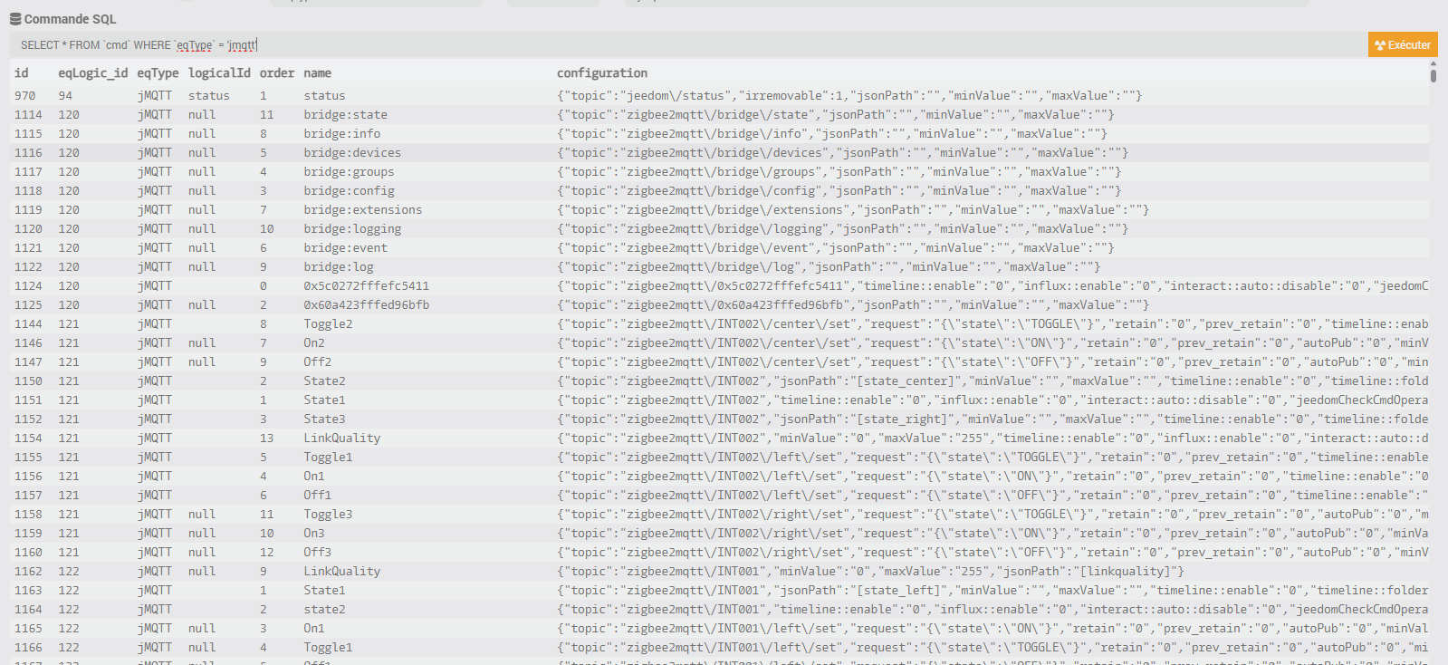
Task: Click the 'On2' name cell
Action: (x=313, y=343)
